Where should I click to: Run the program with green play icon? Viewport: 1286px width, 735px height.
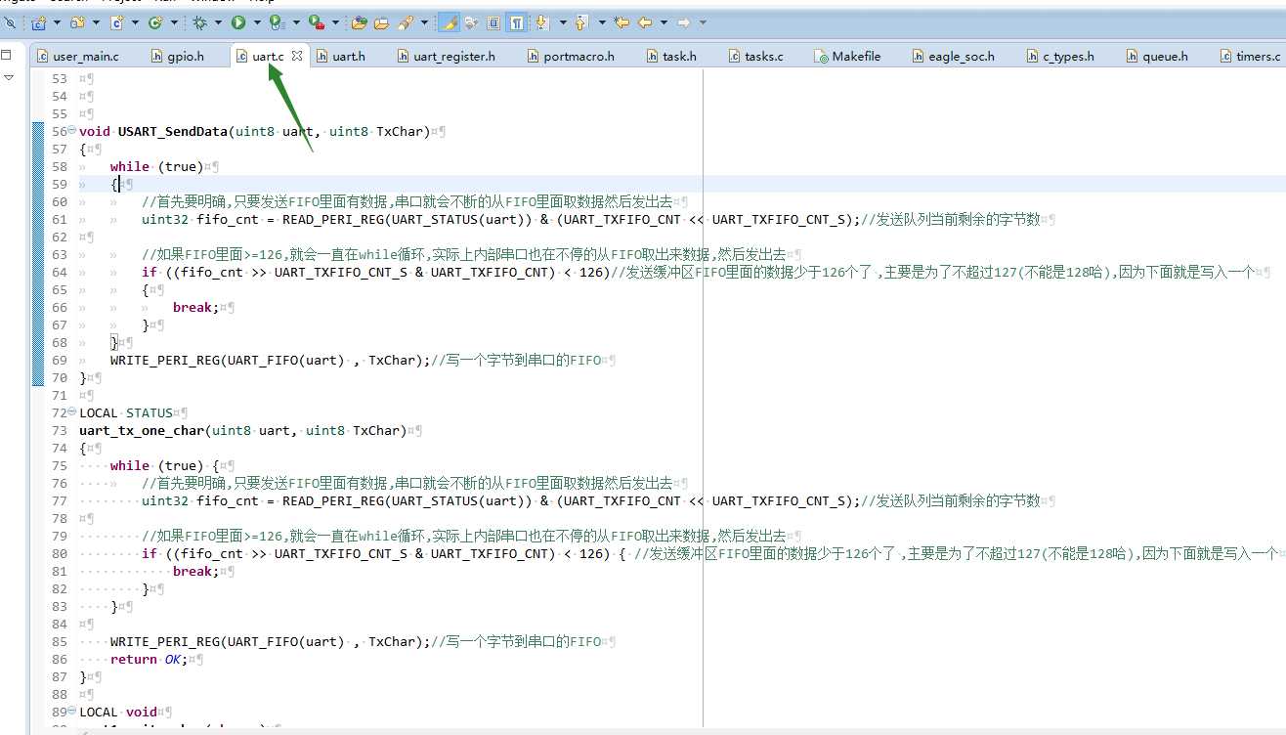[x=237, y=22]
